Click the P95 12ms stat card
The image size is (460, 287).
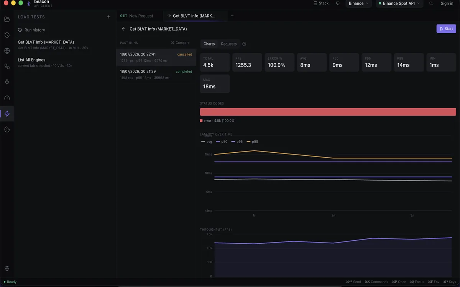[x=376, y=62]
